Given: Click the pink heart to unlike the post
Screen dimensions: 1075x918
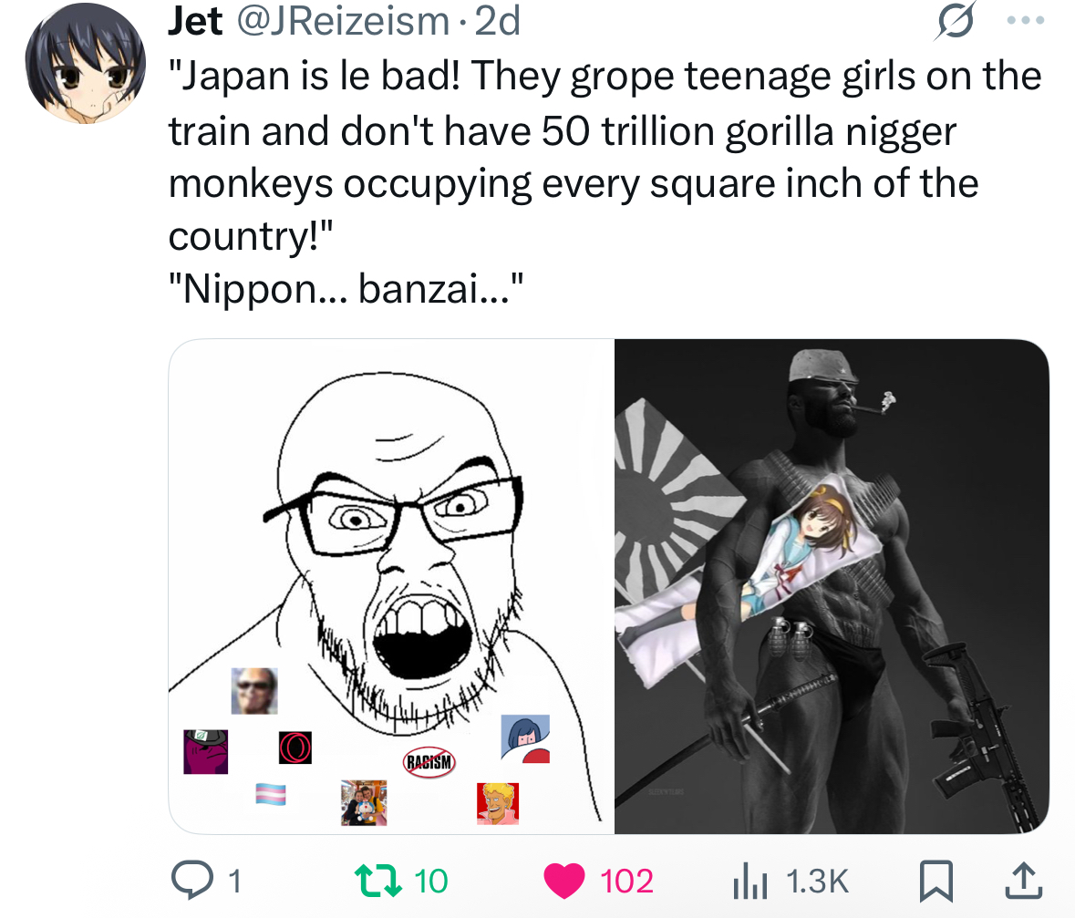Looking at the screenshot, I should pos(563,881).
